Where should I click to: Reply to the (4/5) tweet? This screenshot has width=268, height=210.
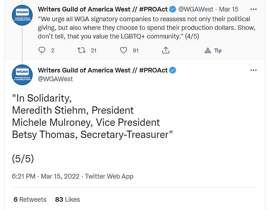42,51
